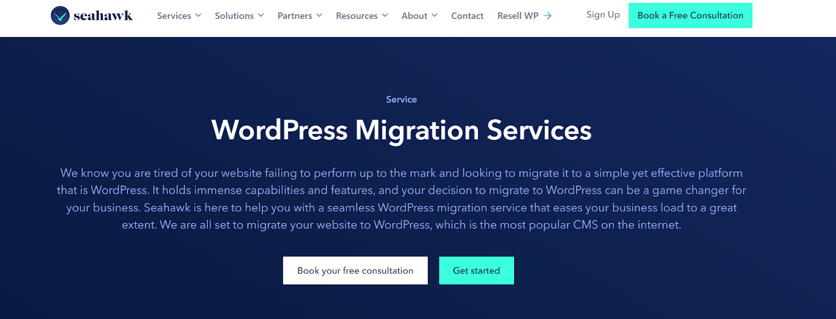Click Book your free consultation button
The width and height of the screenshot is (836, 319).
click(x=355, y=270)
